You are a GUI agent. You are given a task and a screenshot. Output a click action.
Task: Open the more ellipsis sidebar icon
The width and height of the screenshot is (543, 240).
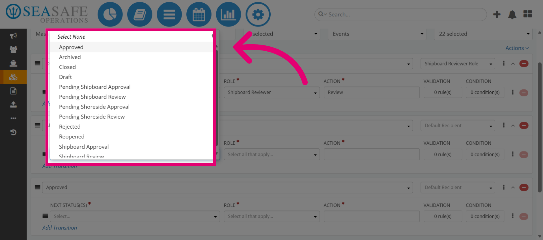point(13,118)
